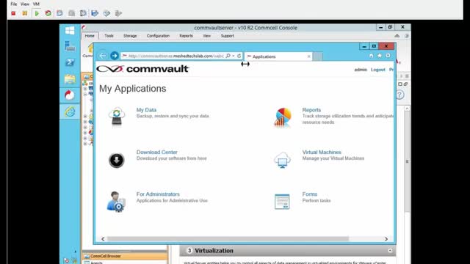Open the Download Center link
Screen dimensions: 470x264
click(156, 152)
